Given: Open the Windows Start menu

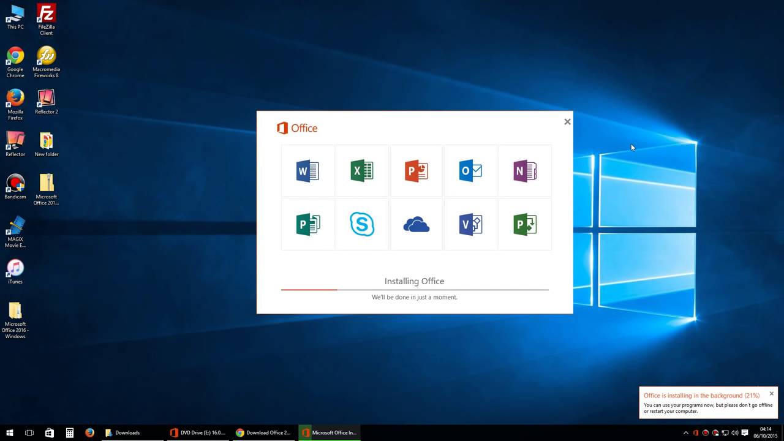Looking at the screenshot, I should [x=9, y=433].
